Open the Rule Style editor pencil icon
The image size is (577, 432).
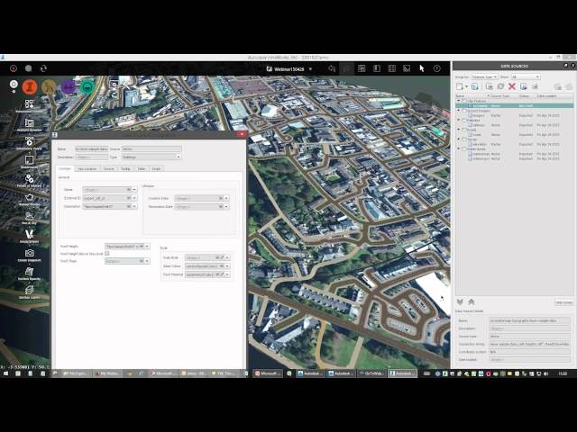click(222, 257)
